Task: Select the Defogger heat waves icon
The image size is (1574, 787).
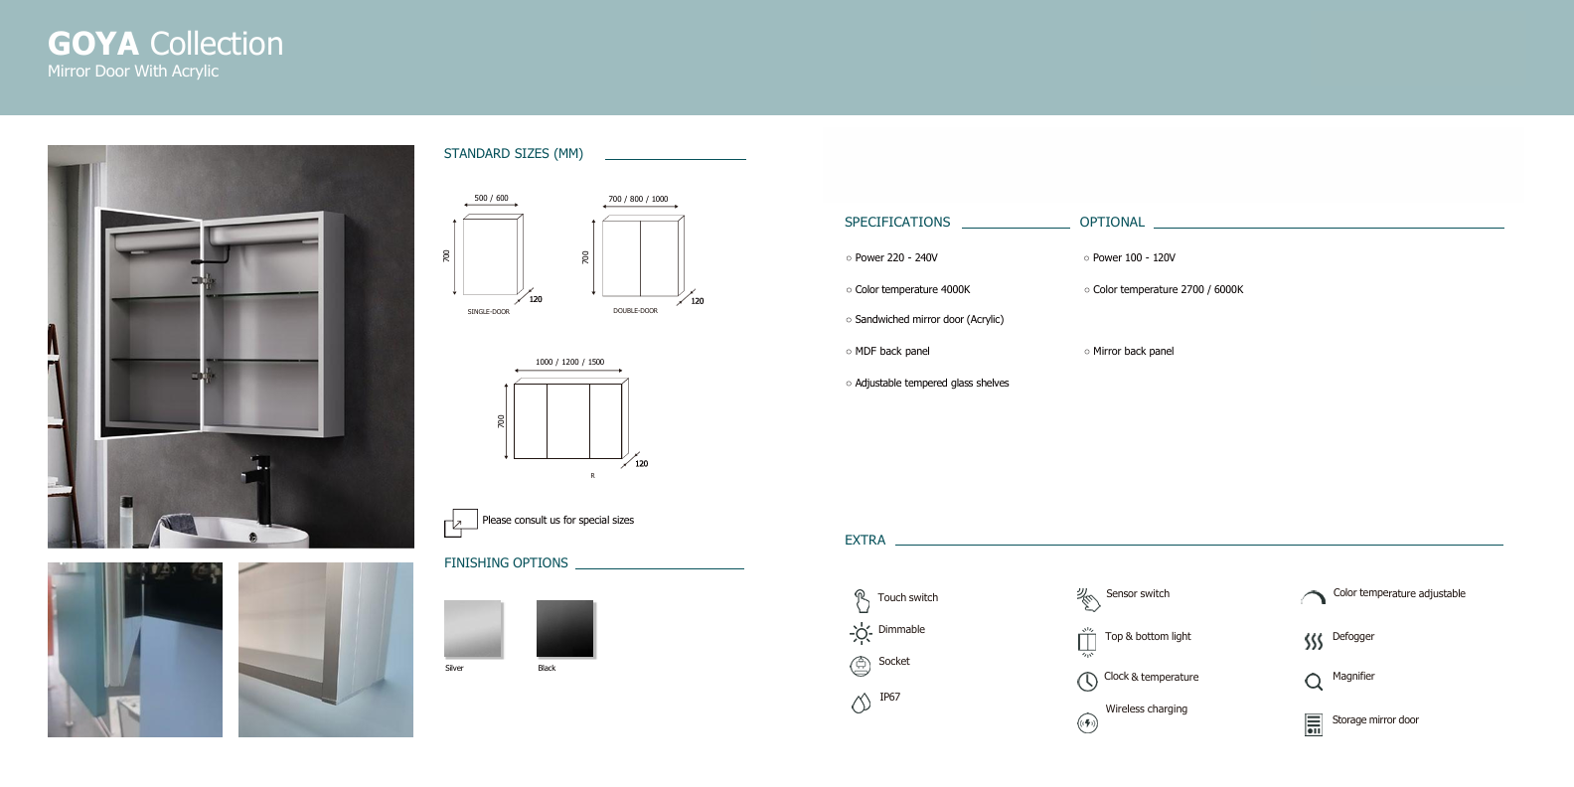Action: click(x=1313, y=641)
